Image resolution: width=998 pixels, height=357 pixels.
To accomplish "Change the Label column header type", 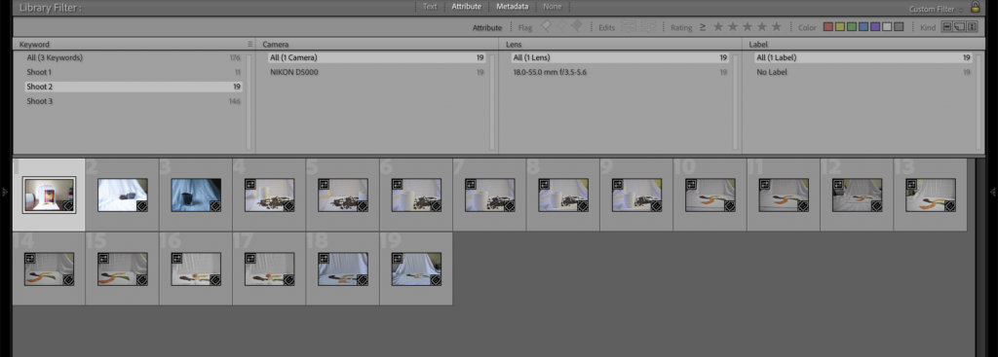I will (x=758, y=45).
